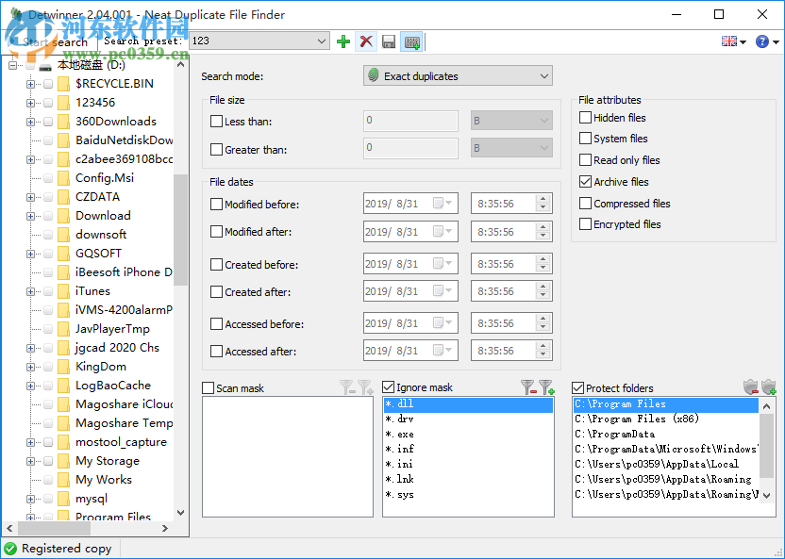Disable the Protect folders checkbox

pyautogui.click(x=577, y=388)
